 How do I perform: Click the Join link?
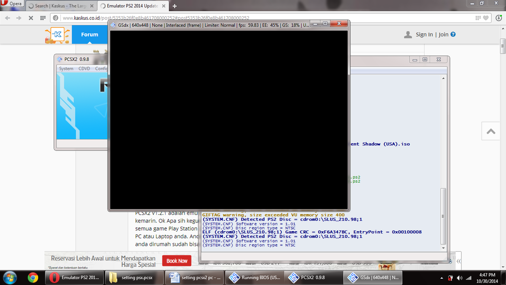(444, 34)
